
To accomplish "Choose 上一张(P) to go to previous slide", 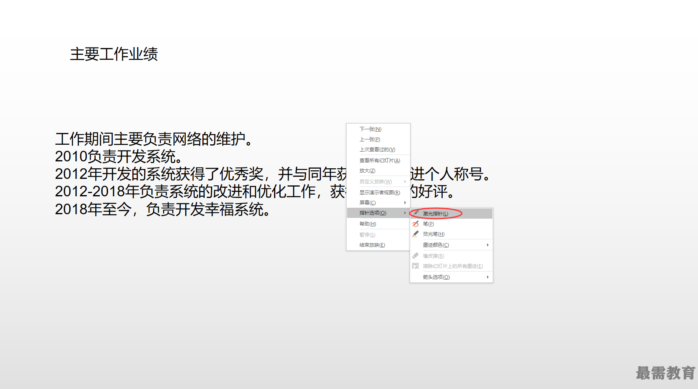I will 378,139.
